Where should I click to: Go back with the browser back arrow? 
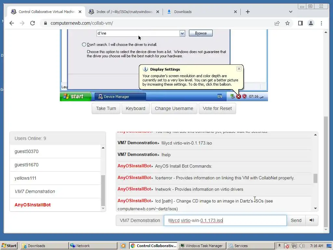click(12, 23)
